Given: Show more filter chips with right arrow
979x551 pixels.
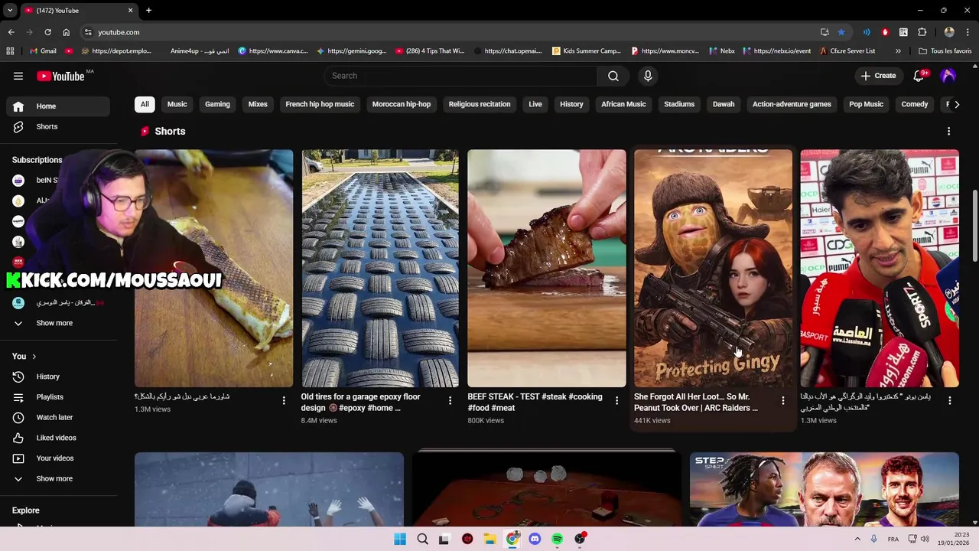Looking at the screenshot, I should (x=956, y=104).
